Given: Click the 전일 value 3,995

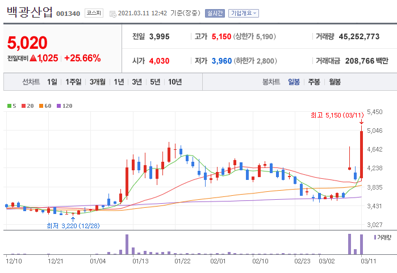Looking at the screenshot, I should (159, 36).
